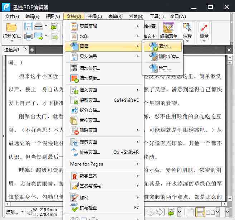Click the Extract Pages icon

(74, 100)
